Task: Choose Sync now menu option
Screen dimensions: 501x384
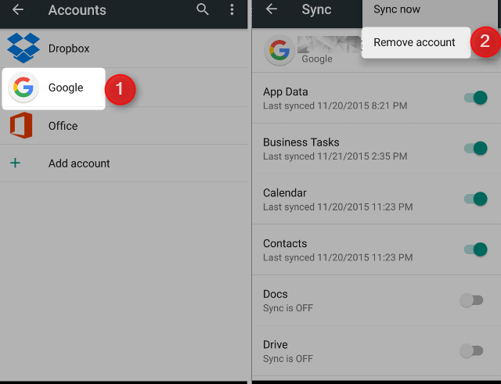Action: [x=397, y=9]
